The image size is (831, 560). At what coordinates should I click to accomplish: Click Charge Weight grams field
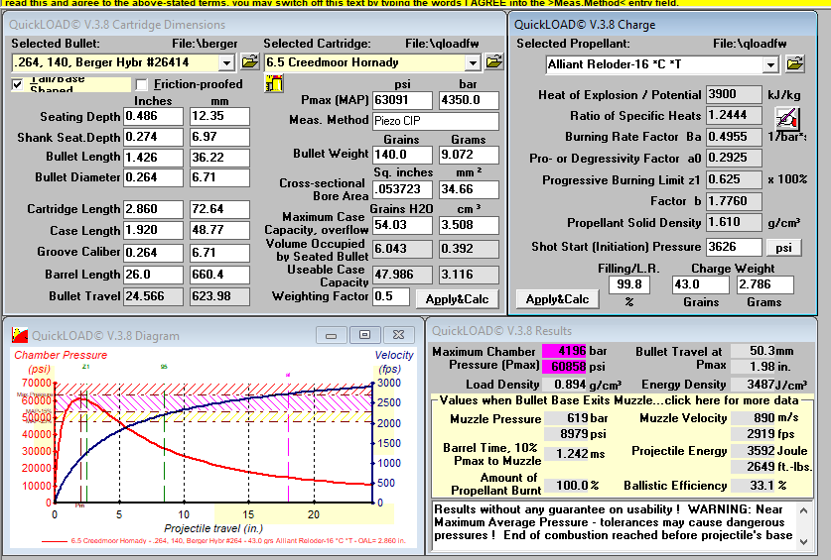click(765, 284)
